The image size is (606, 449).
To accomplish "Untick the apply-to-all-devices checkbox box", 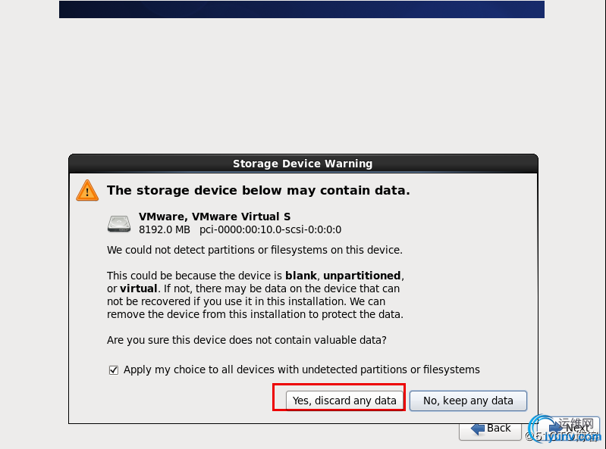I will click(x=114, y=370).
